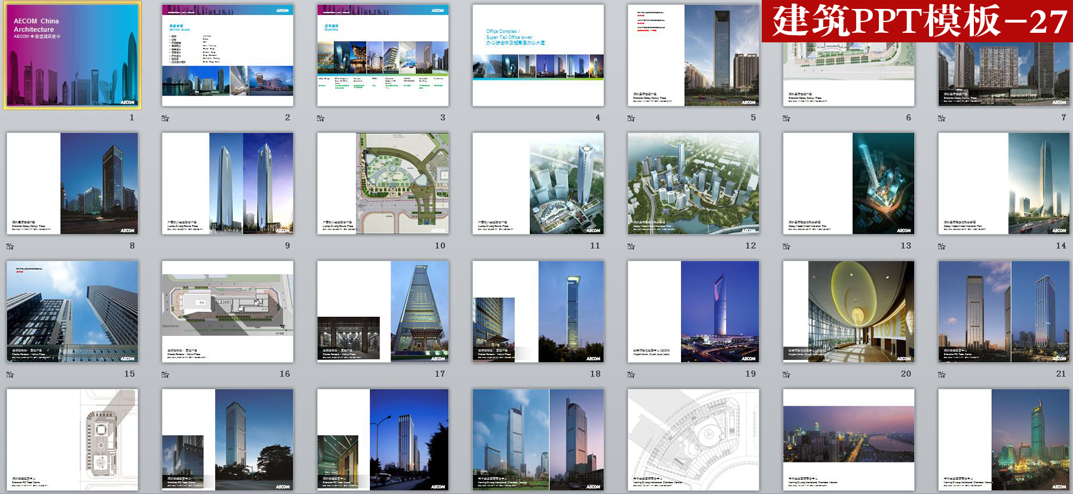Select slide 6 site plan thumbnail
The image size is (1073, 494).
tap(849, 75)
